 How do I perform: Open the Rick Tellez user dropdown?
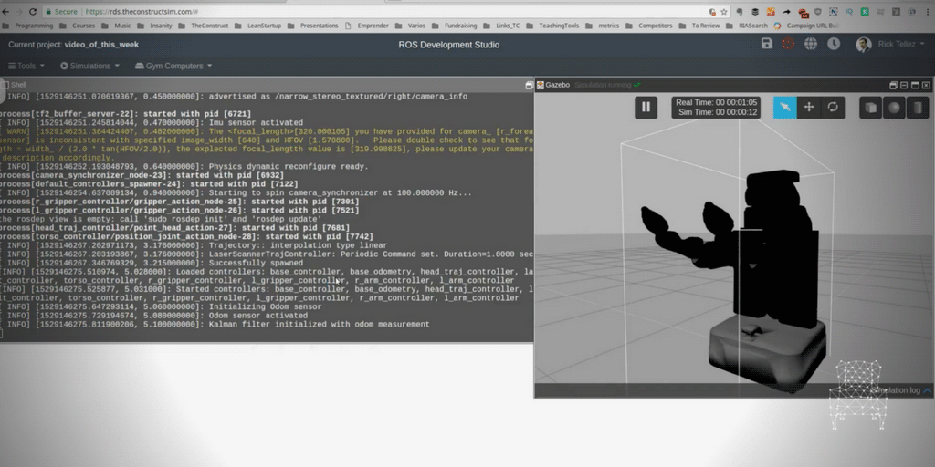click(x=899, y=45)
